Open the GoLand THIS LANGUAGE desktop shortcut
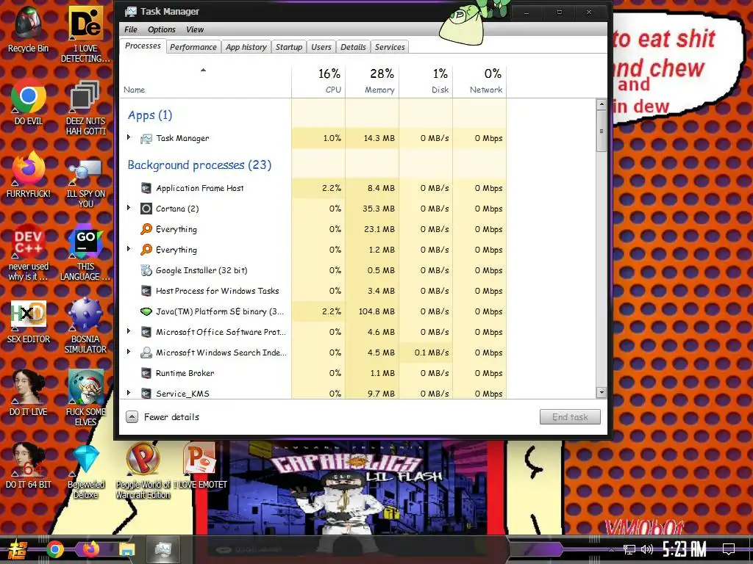The image size is (753, 564). point(85,253)
